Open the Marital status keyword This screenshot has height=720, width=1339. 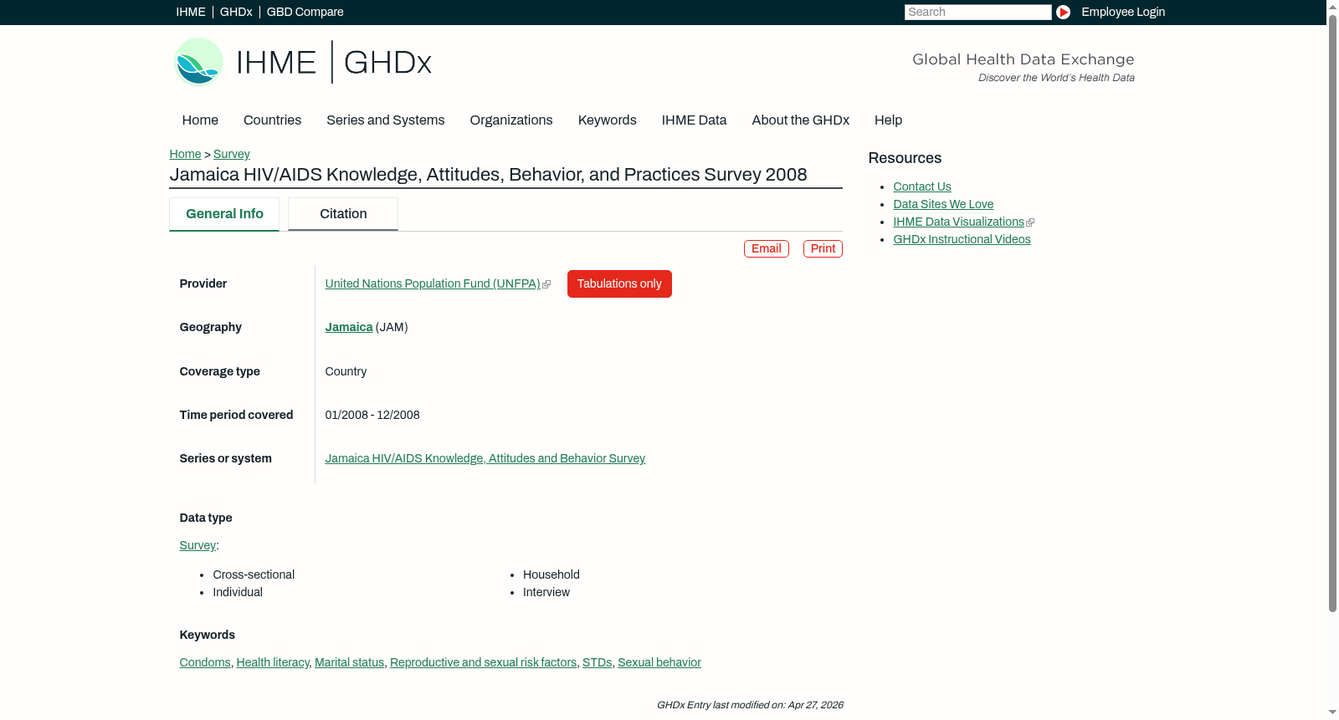point(349,662)
